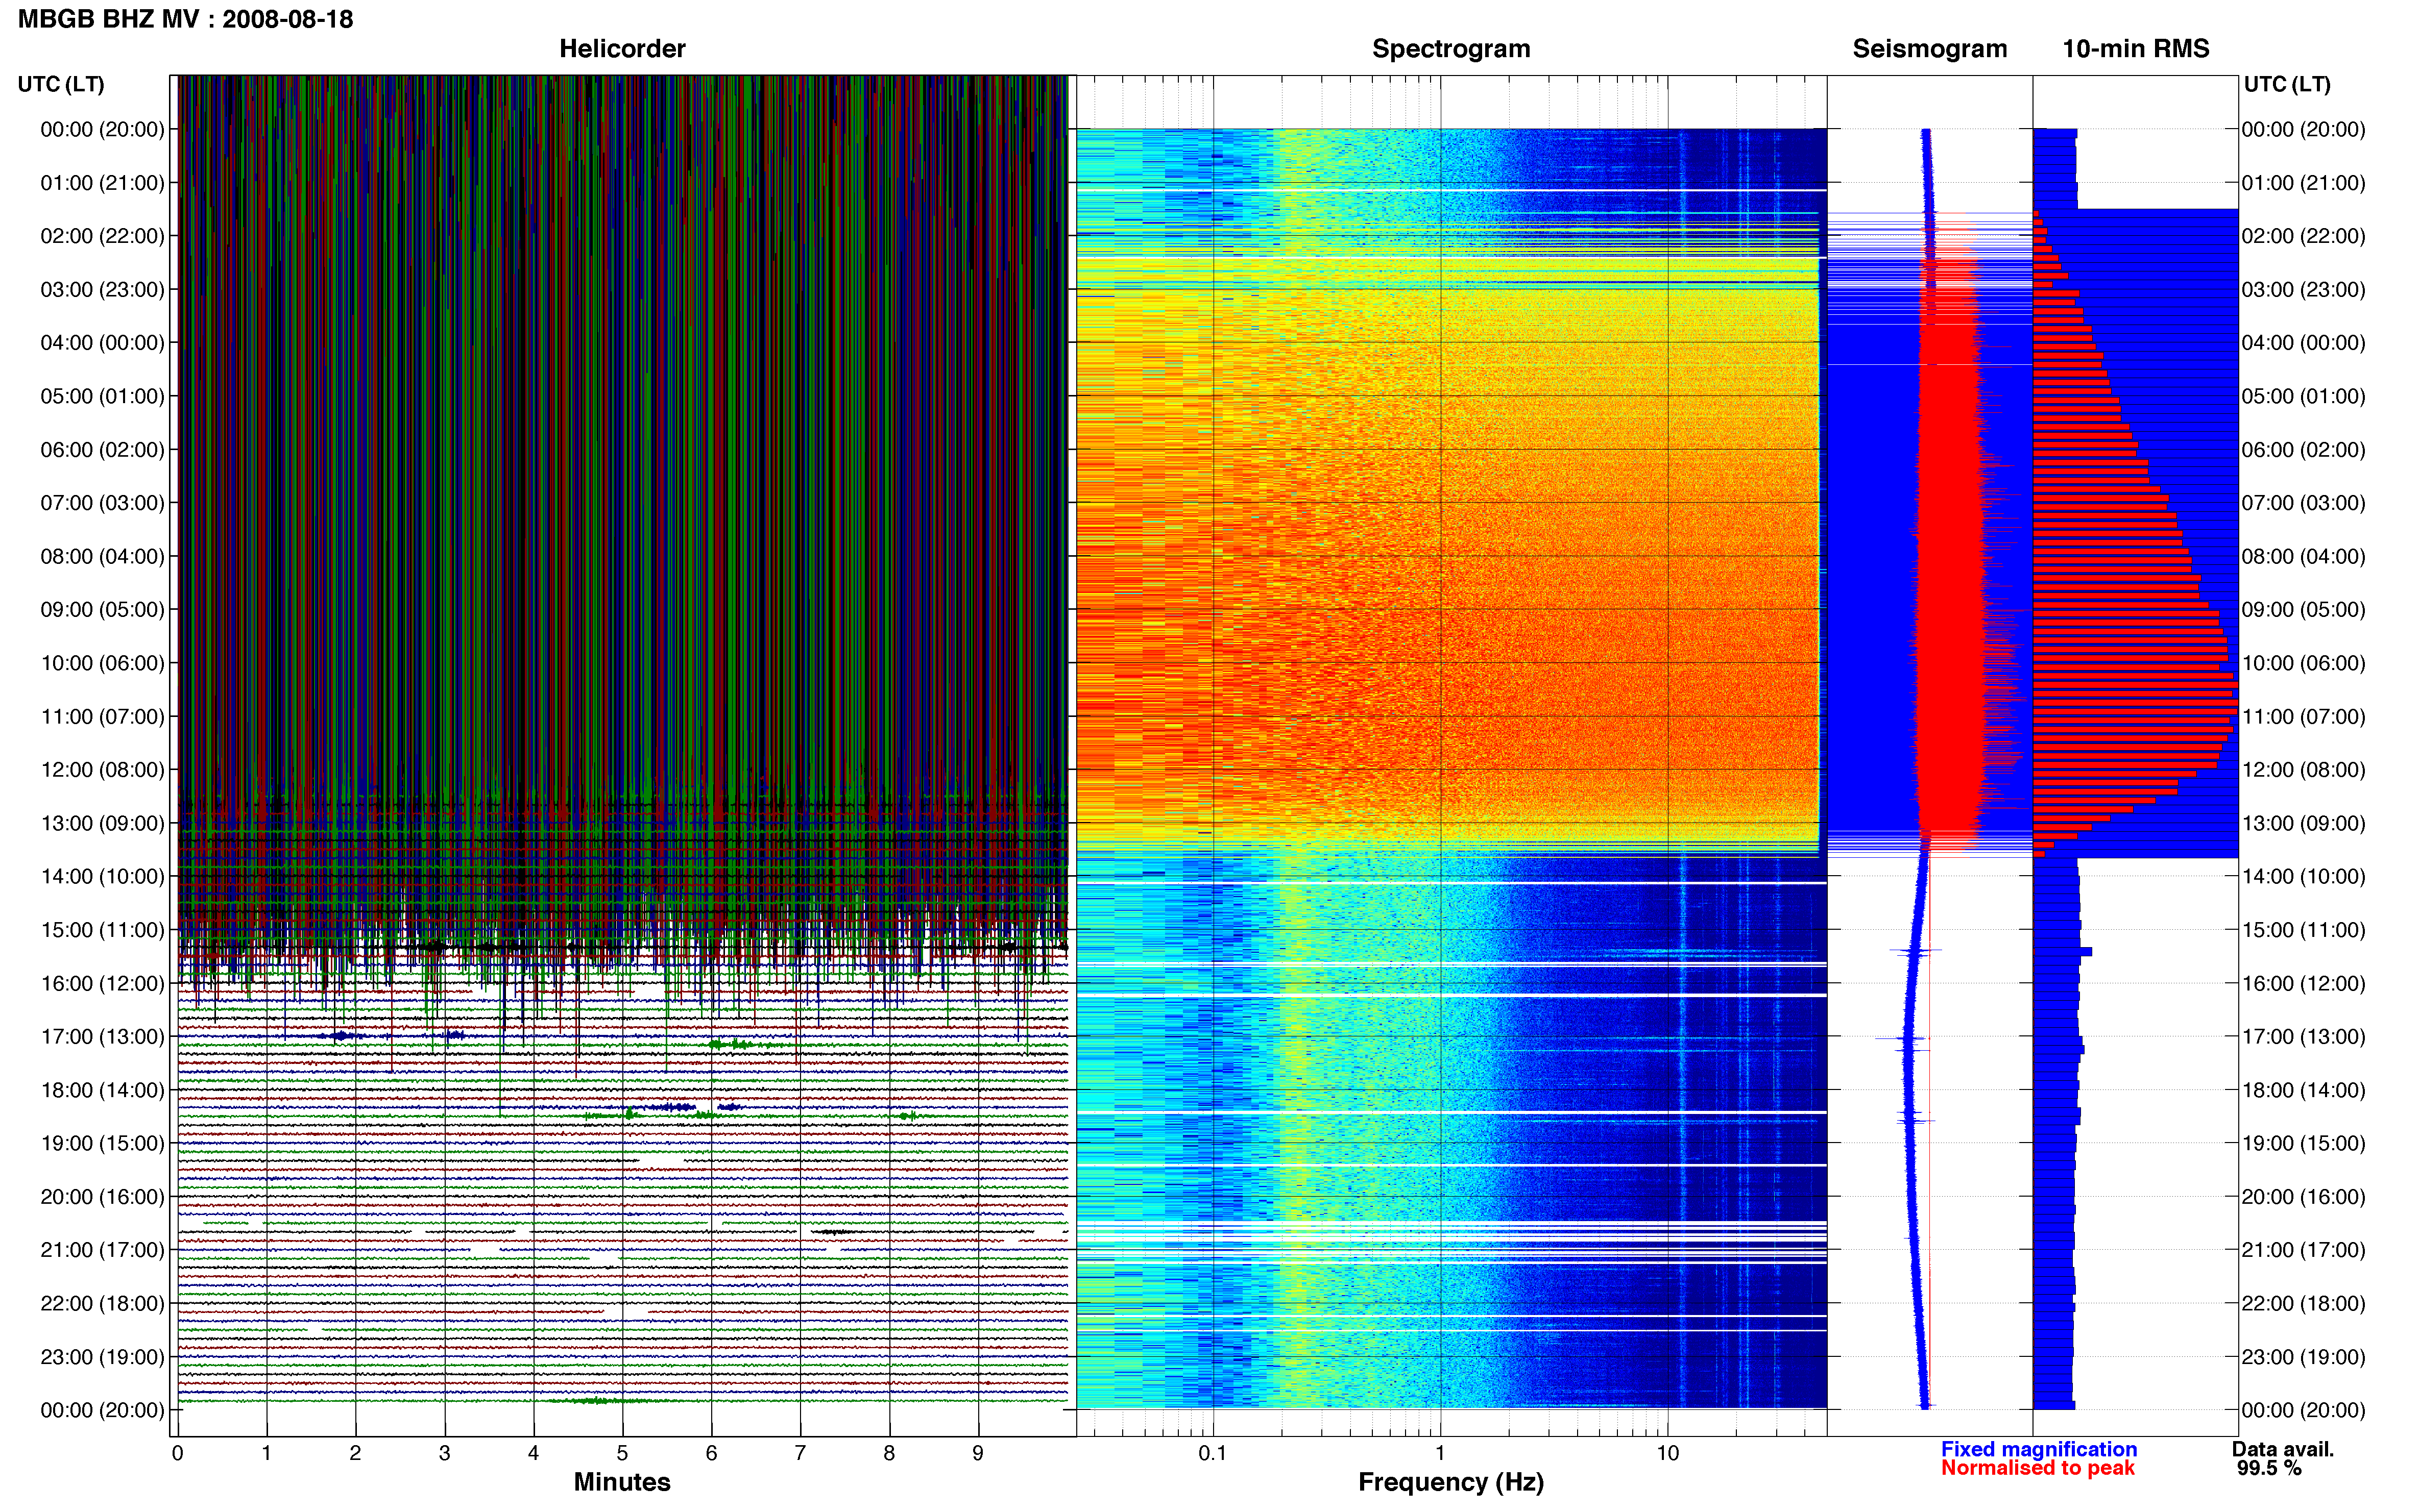Click the right 'UTC (LT)' axis label
2420x1512 pixels.
(2287, 84)
